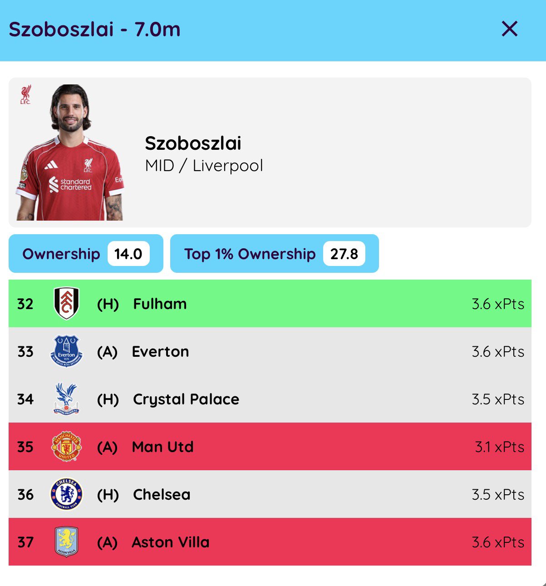This screenshot has height=586, width=546.
Task: Open the Aston Villa fixture name
Action: [171, 542]
